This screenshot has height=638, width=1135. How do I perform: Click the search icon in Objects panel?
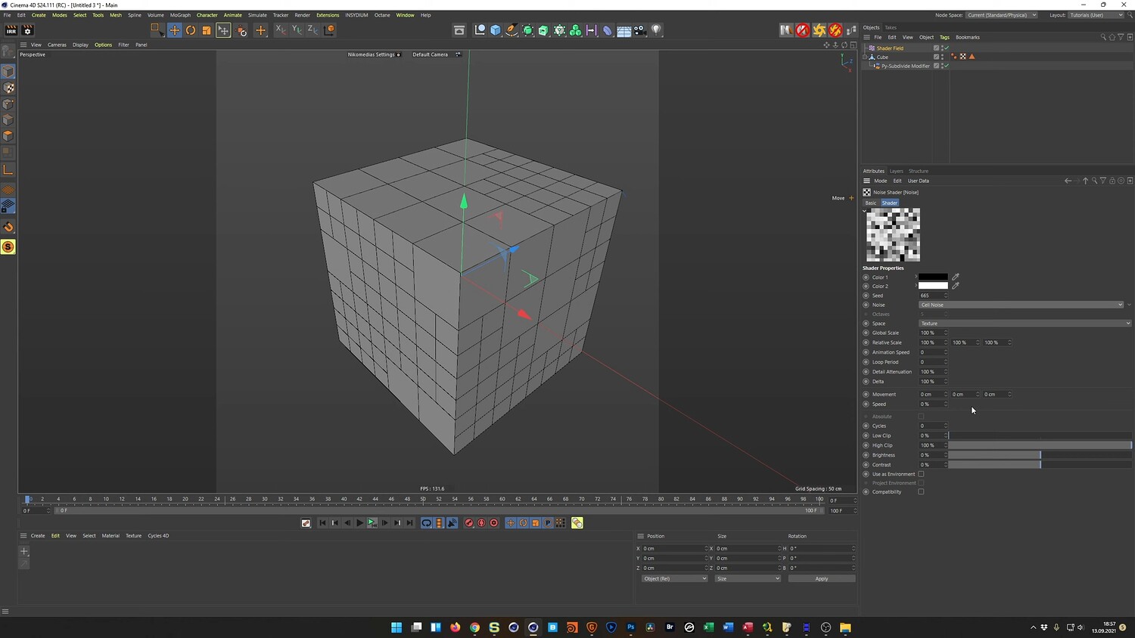(1103, 37)
